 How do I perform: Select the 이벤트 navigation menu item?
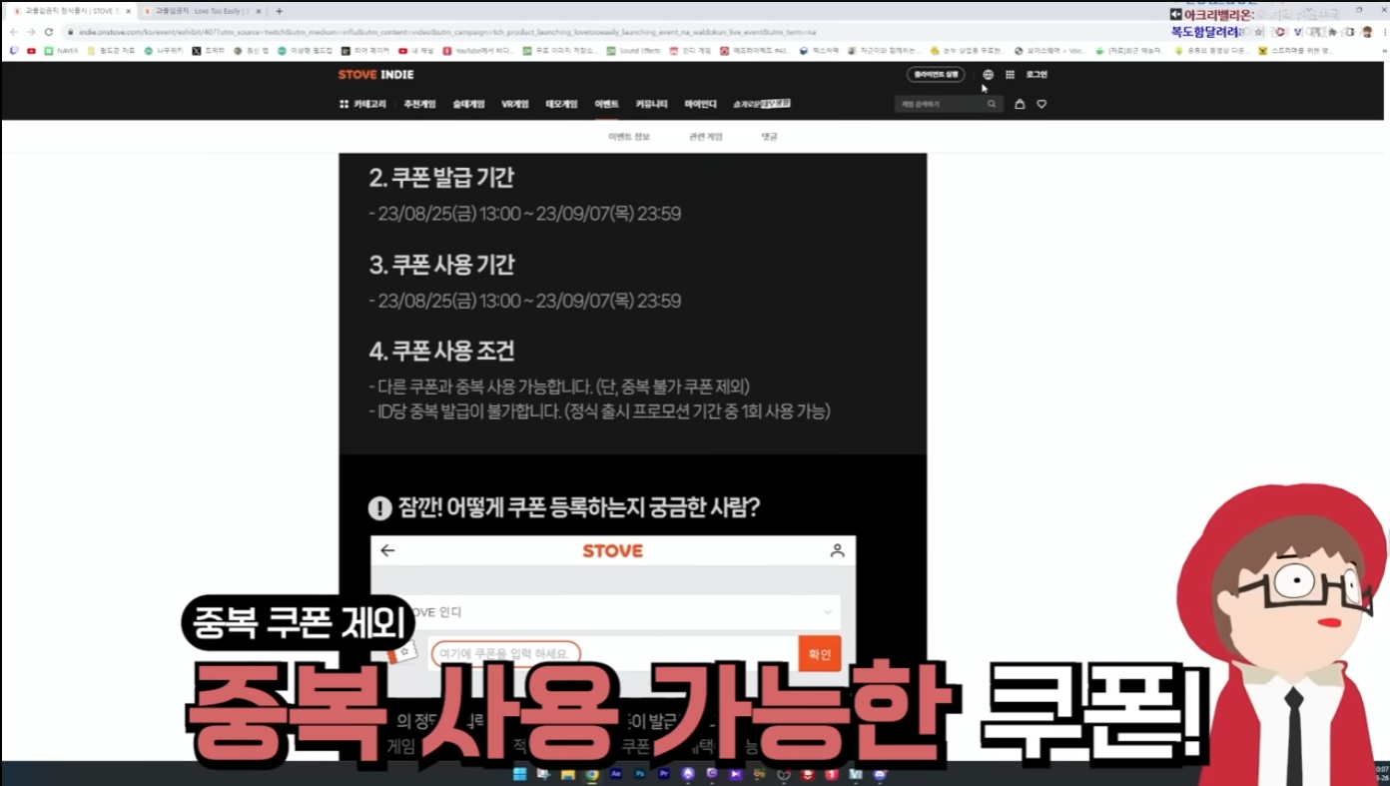pyautogui.click(x=606, y=104)
